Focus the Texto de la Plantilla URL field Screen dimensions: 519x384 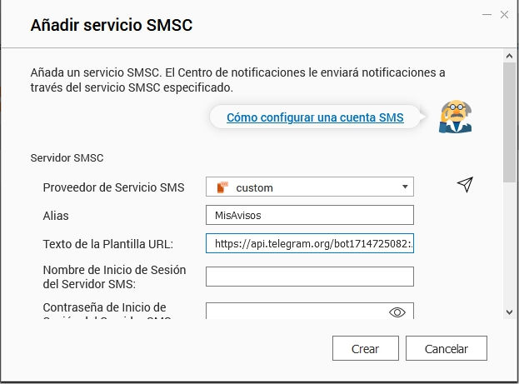tap(309, 244)
